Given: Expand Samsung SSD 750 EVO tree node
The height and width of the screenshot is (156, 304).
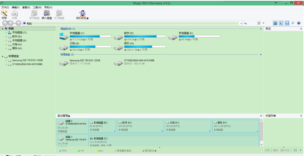Looking at the screenshot, I should [6, 60].
